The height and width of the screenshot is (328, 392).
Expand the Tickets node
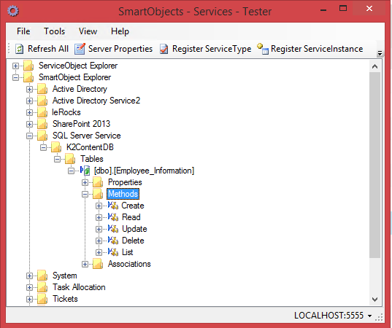point(29,299)
